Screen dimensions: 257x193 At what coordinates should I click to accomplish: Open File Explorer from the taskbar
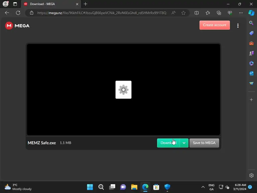(134, 187)
